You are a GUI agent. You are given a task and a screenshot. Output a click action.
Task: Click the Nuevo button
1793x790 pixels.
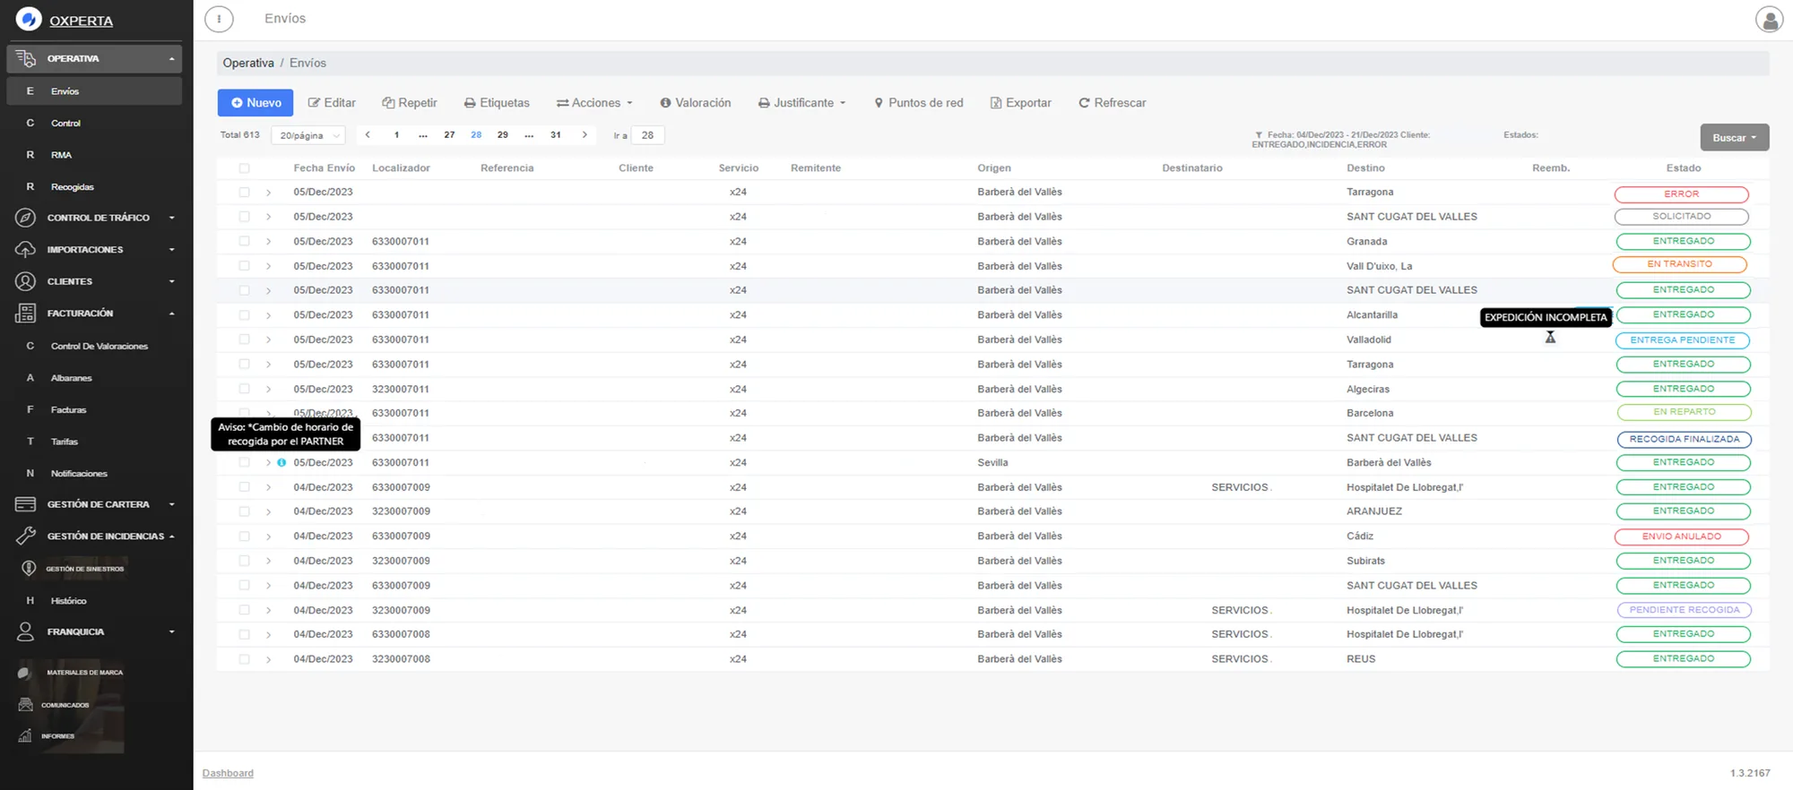[x=256, y=103]
